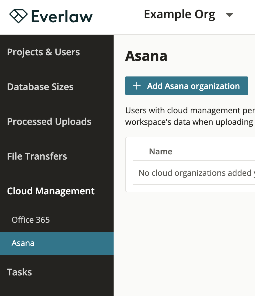Open the Example Org organization selector
The width and height of the screenshot is (255, 296).
tap(180, 14)
